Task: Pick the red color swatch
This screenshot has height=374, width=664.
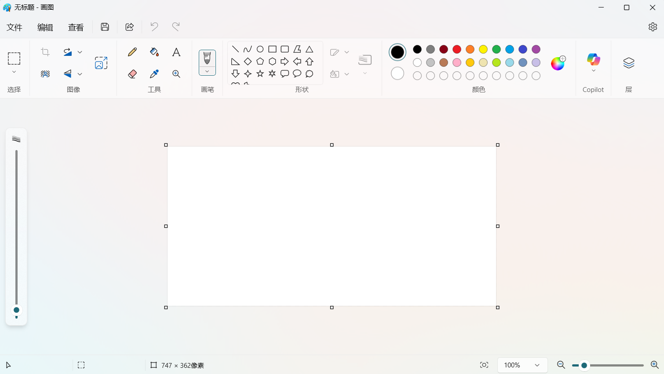Action: pos(457,49)
